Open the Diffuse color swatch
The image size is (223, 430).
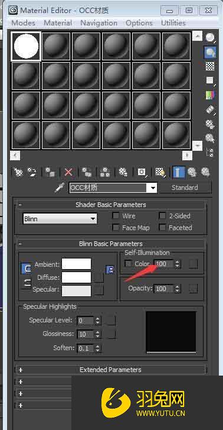click(x=76, y=277)
